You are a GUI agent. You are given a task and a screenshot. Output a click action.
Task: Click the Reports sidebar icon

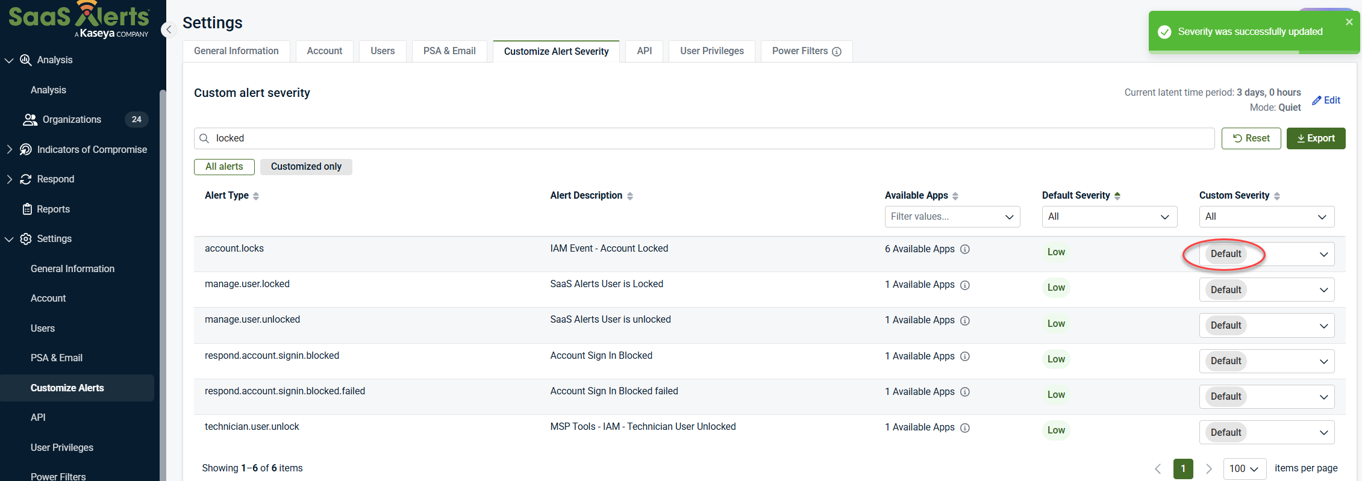pos(27,209)
